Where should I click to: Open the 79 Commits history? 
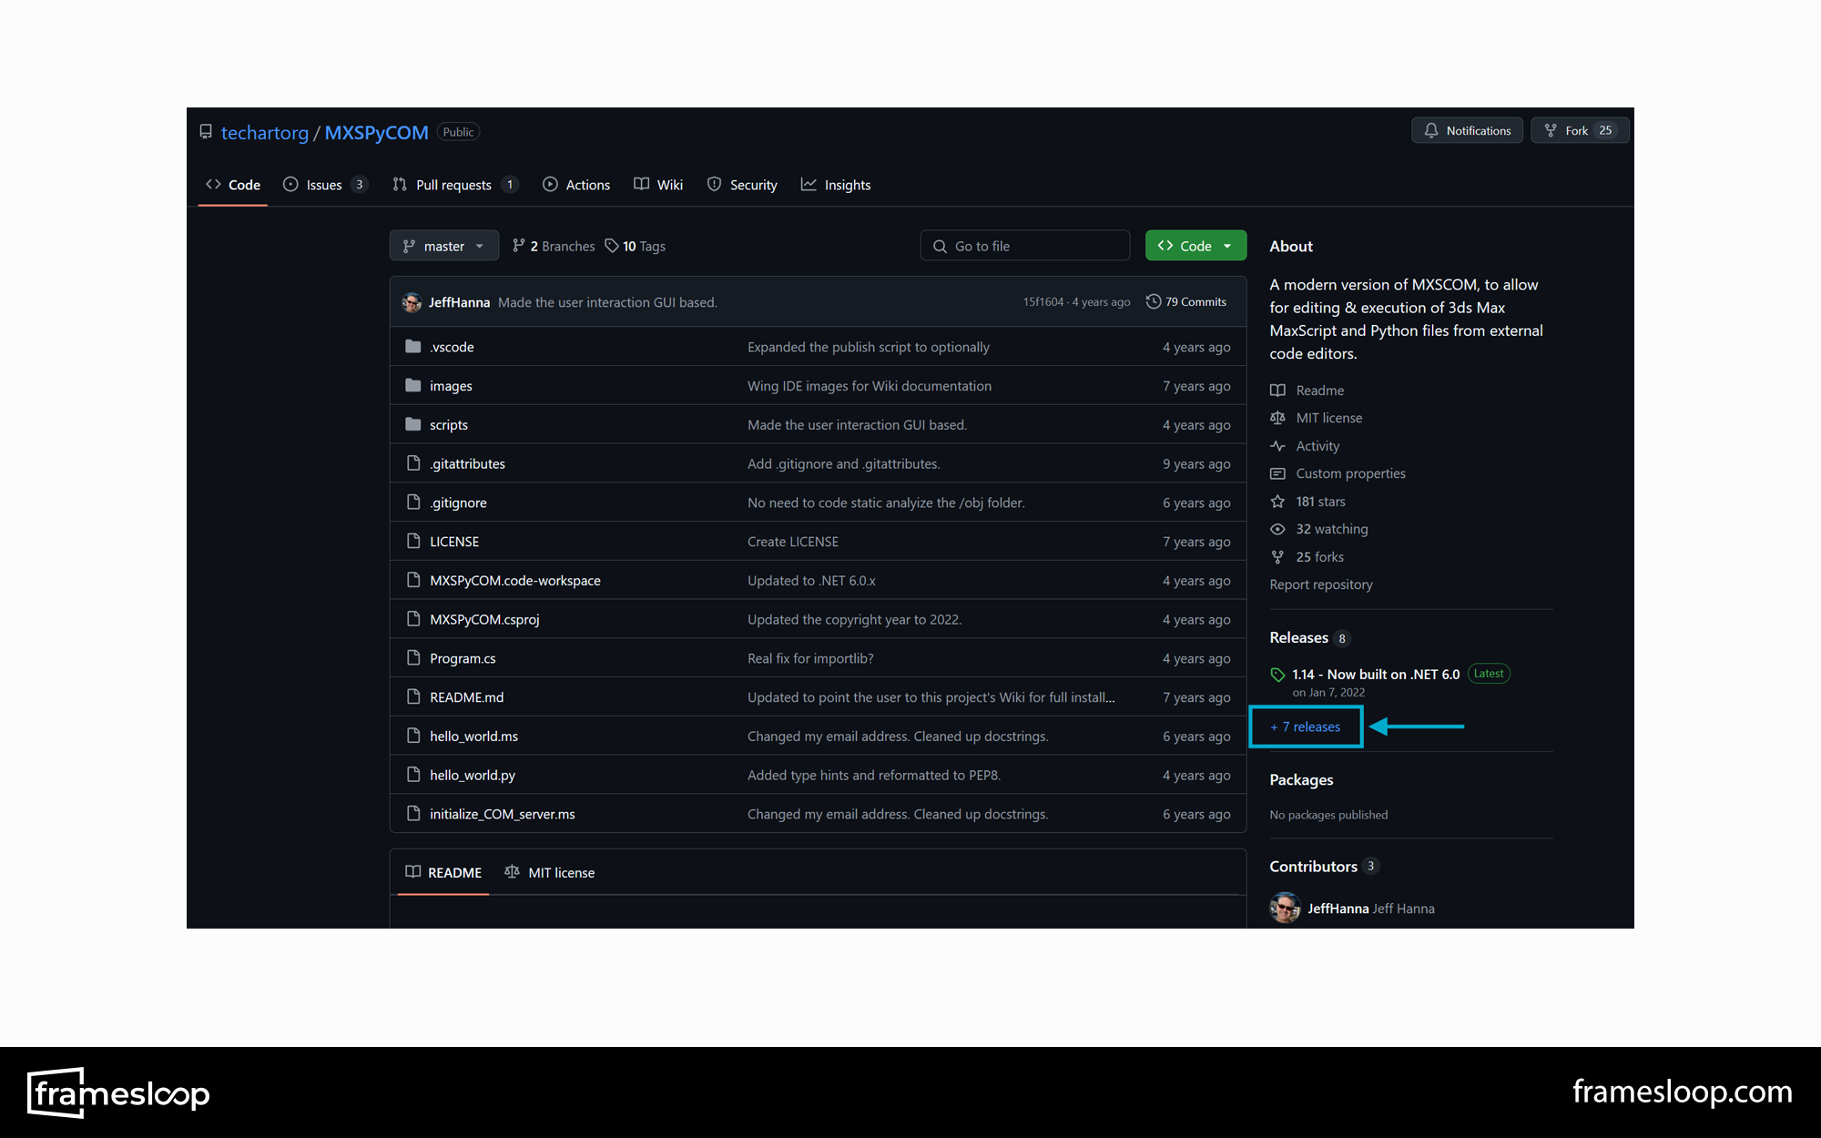(1186, 302)
